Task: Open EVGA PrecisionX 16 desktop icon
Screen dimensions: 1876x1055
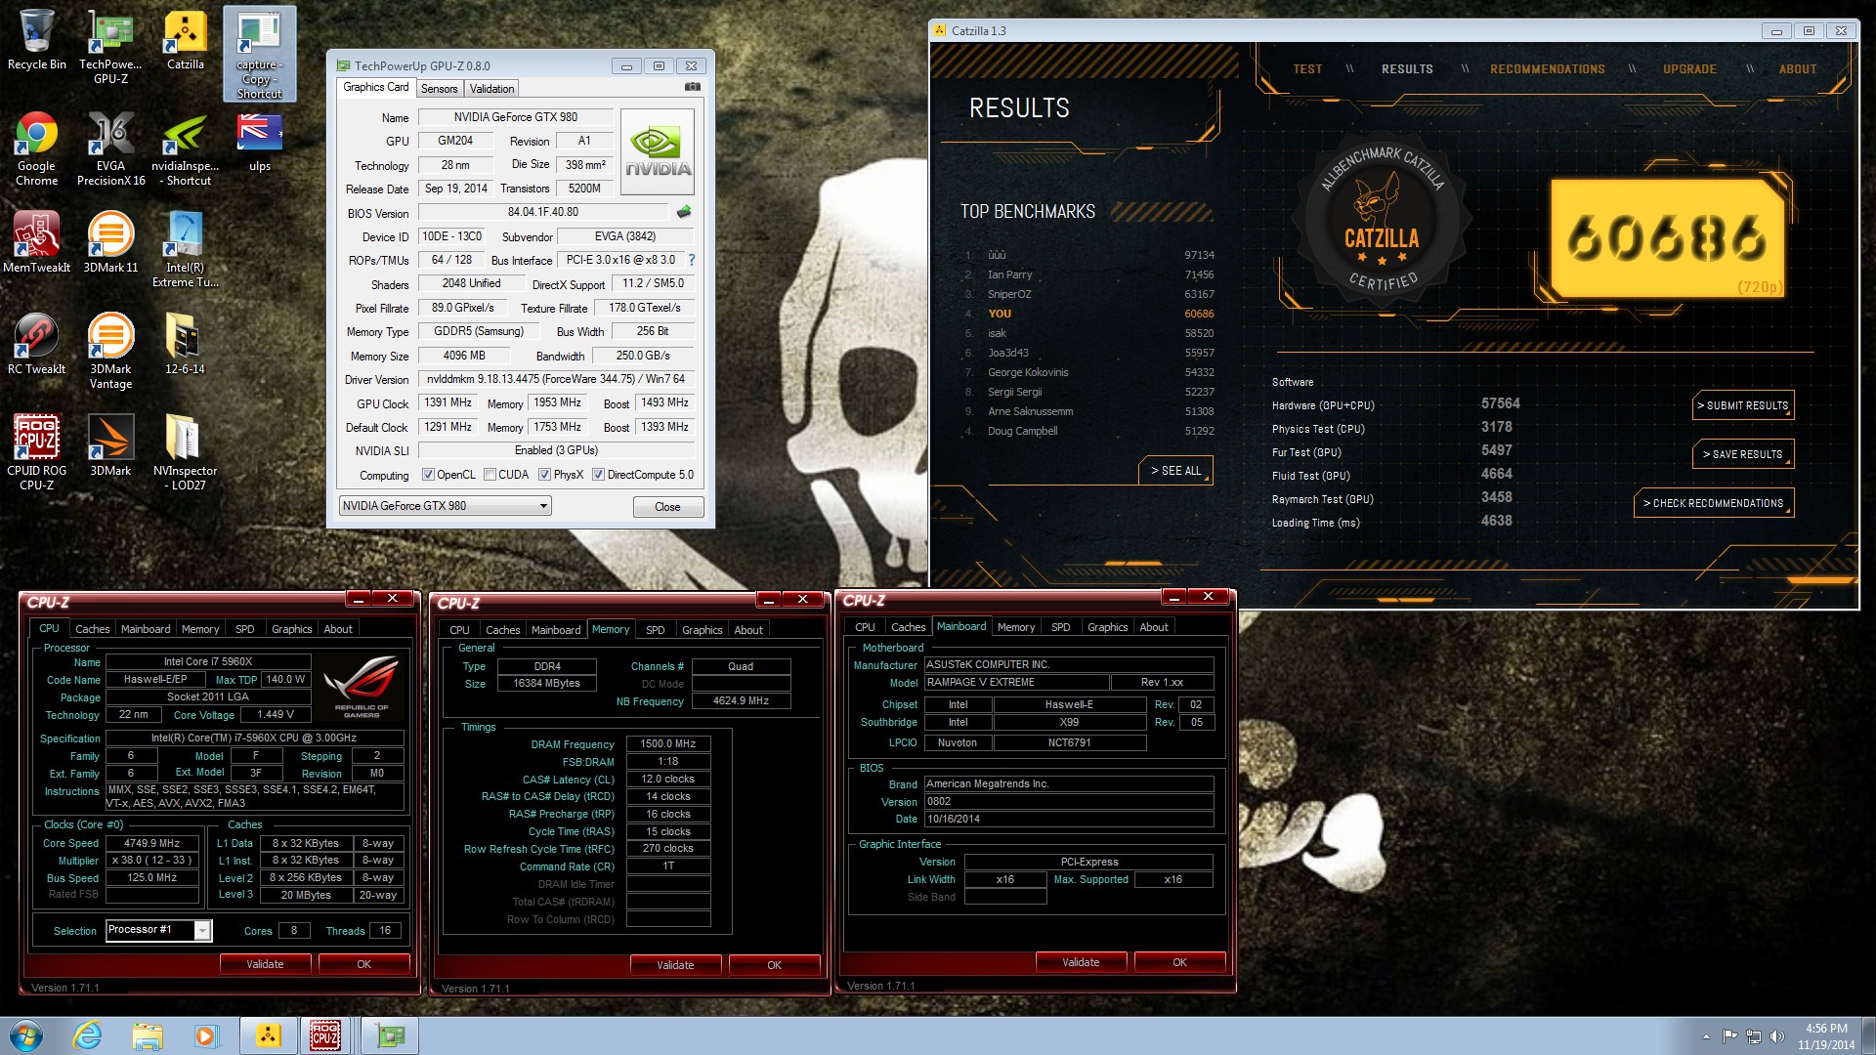Action: click(110, 148)
